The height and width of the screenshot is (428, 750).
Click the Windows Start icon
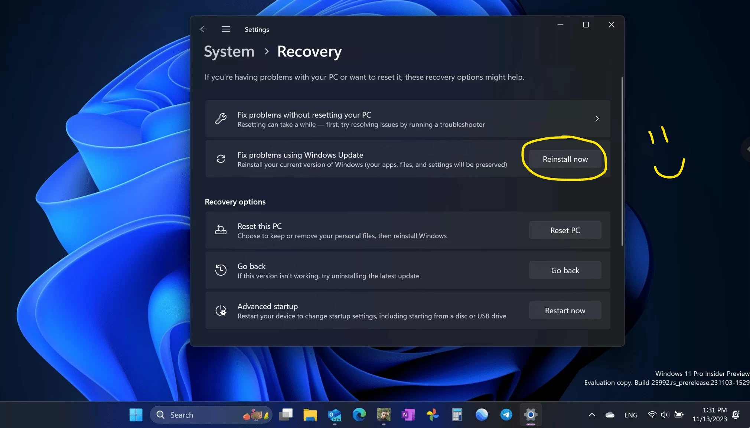(x=136, y=415)
